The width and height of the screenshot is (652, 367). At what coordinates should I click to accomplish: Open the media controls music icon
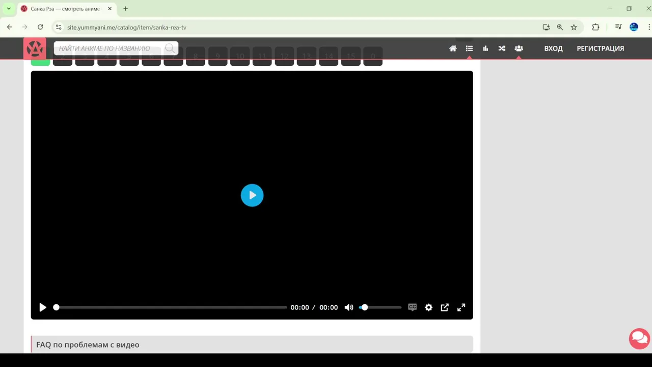[x=618, y=27]
